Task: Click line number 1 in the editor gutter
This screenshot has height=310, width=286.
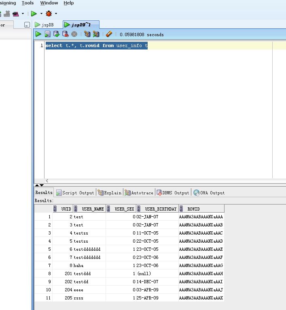Action: tap(42, 46)
